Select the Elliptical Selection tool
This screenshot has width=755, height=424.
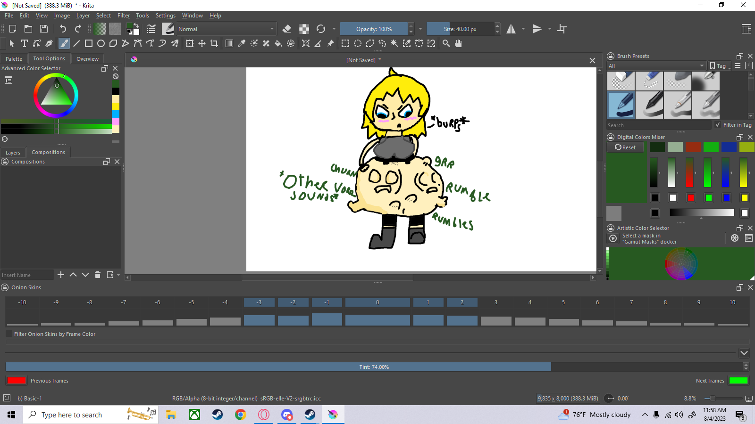click(358, 43)
